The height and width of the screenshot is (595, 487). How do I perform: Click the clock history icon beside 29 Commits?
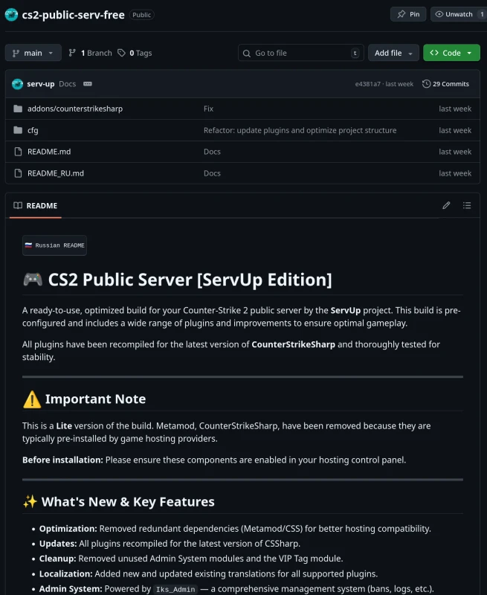pos(426,84)
